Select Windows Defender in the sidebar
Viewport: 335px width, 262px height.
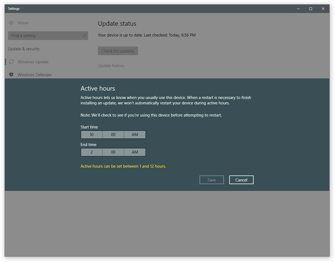[x=35, y=75]
